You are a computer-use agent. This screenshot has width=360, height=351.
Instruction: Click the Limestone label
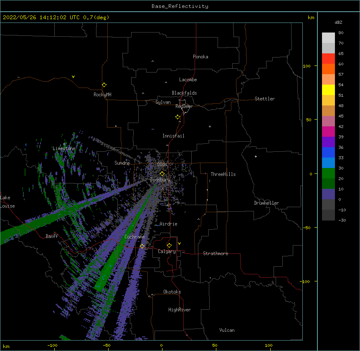pyautogui.click(x=64, y=148)
